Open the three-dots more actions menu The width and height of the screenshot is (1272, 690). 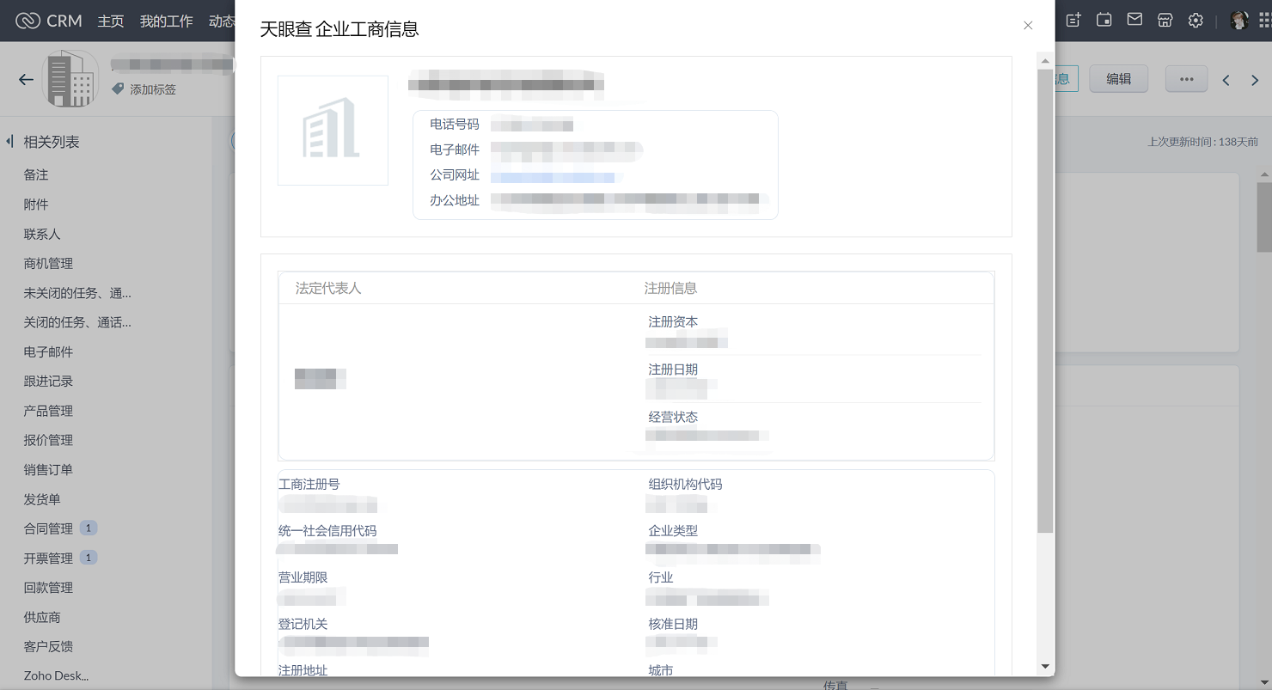pyautogui.click(x=1186, y=79)
